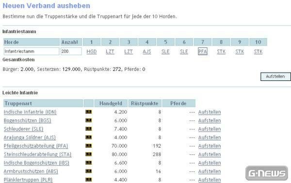Open the info icon for Indische Bogenschützen

click(89, 163)
